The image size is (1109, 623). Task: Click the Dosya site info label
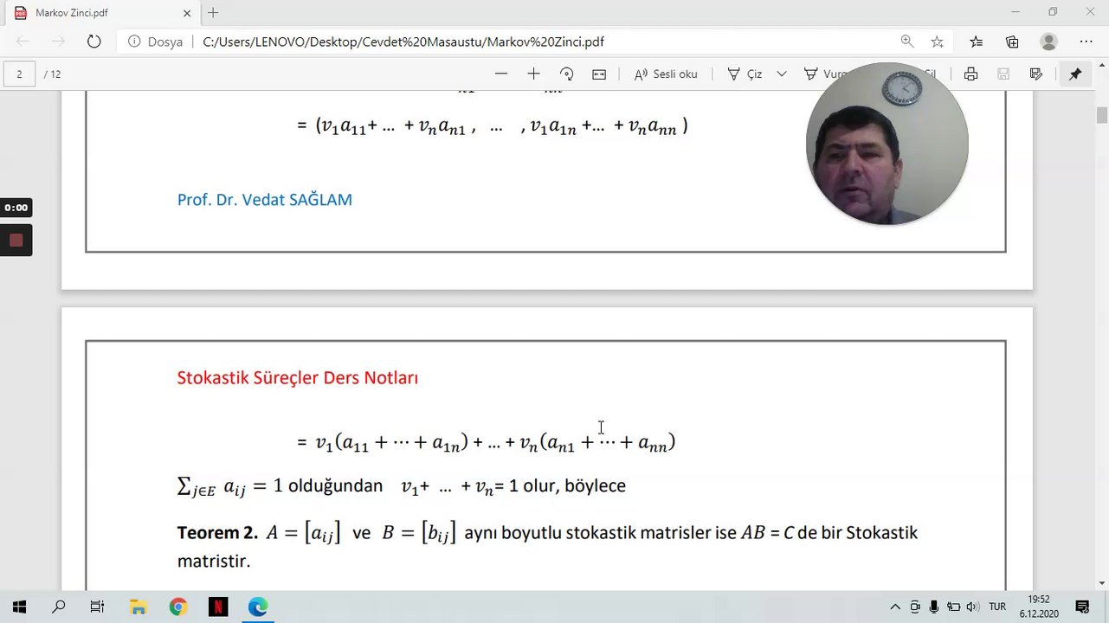156,42
